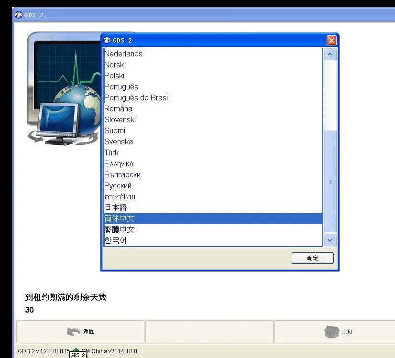Screen dimensions: 395x358
Task: Select Svenska from the language list
Action: tap(119, 141)
